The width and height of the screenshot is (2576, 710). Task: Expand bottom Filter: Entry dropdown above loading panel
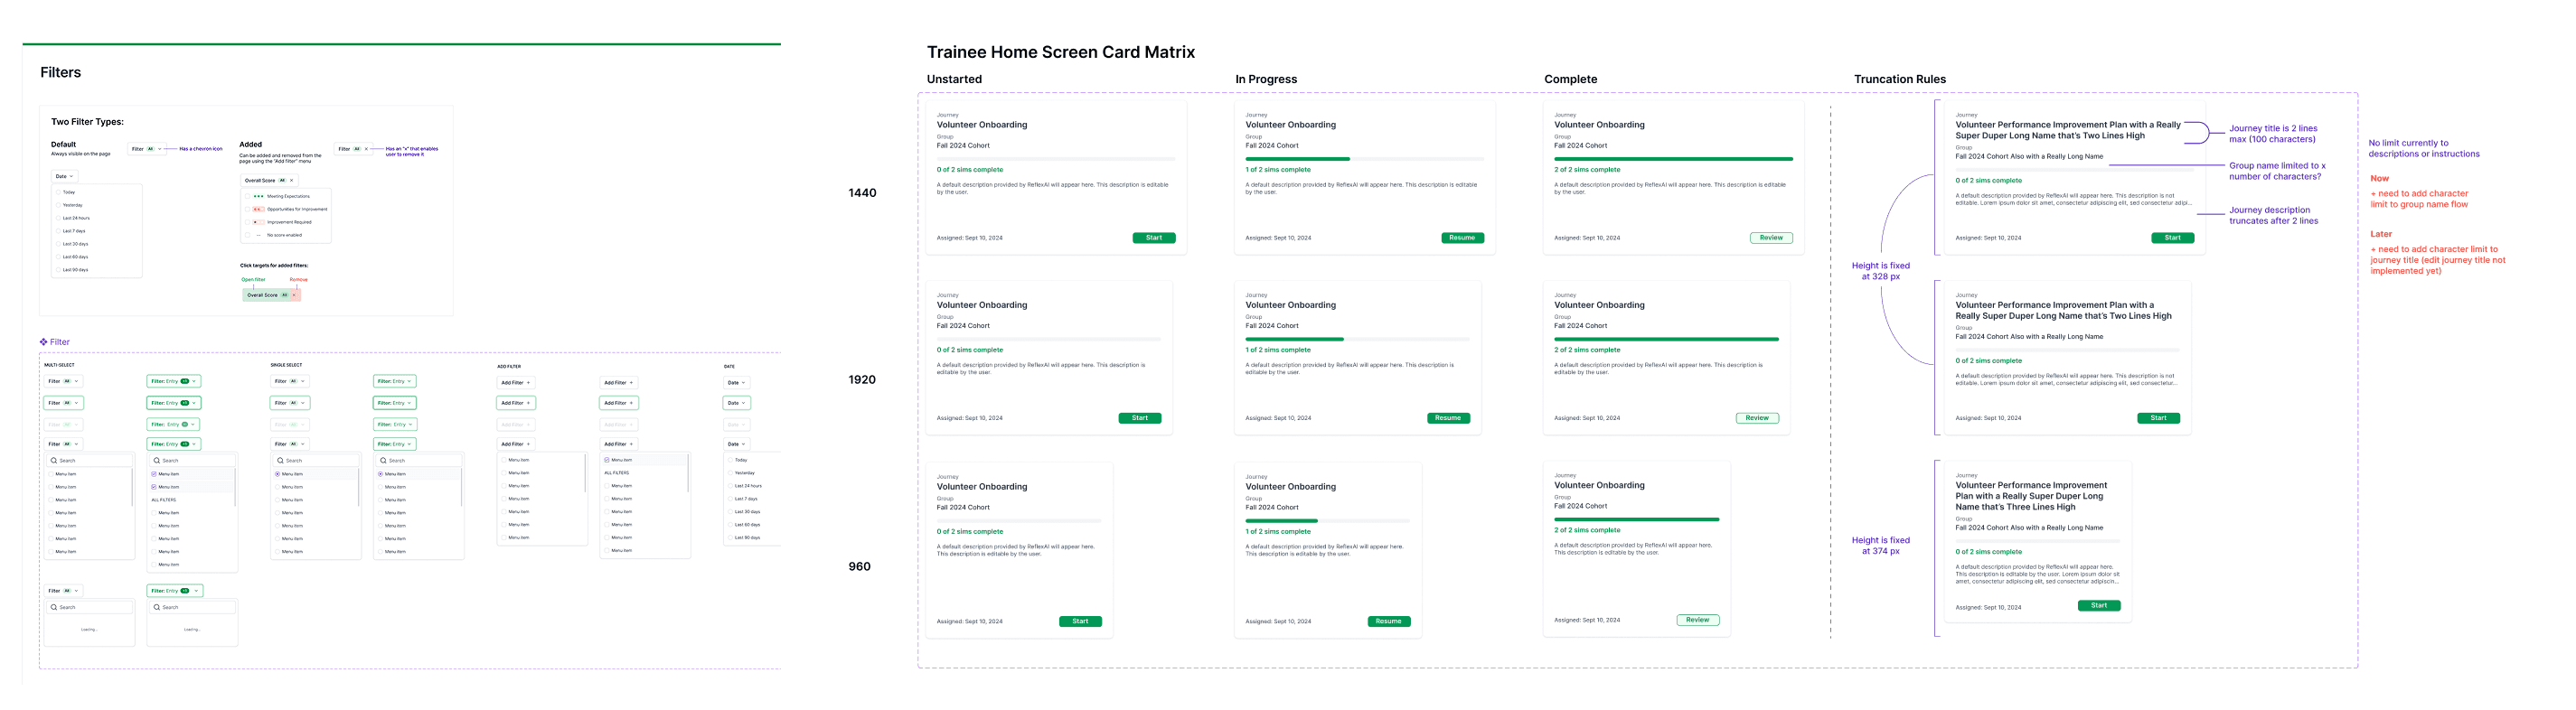pyautogui.click(x=175, y=591)
